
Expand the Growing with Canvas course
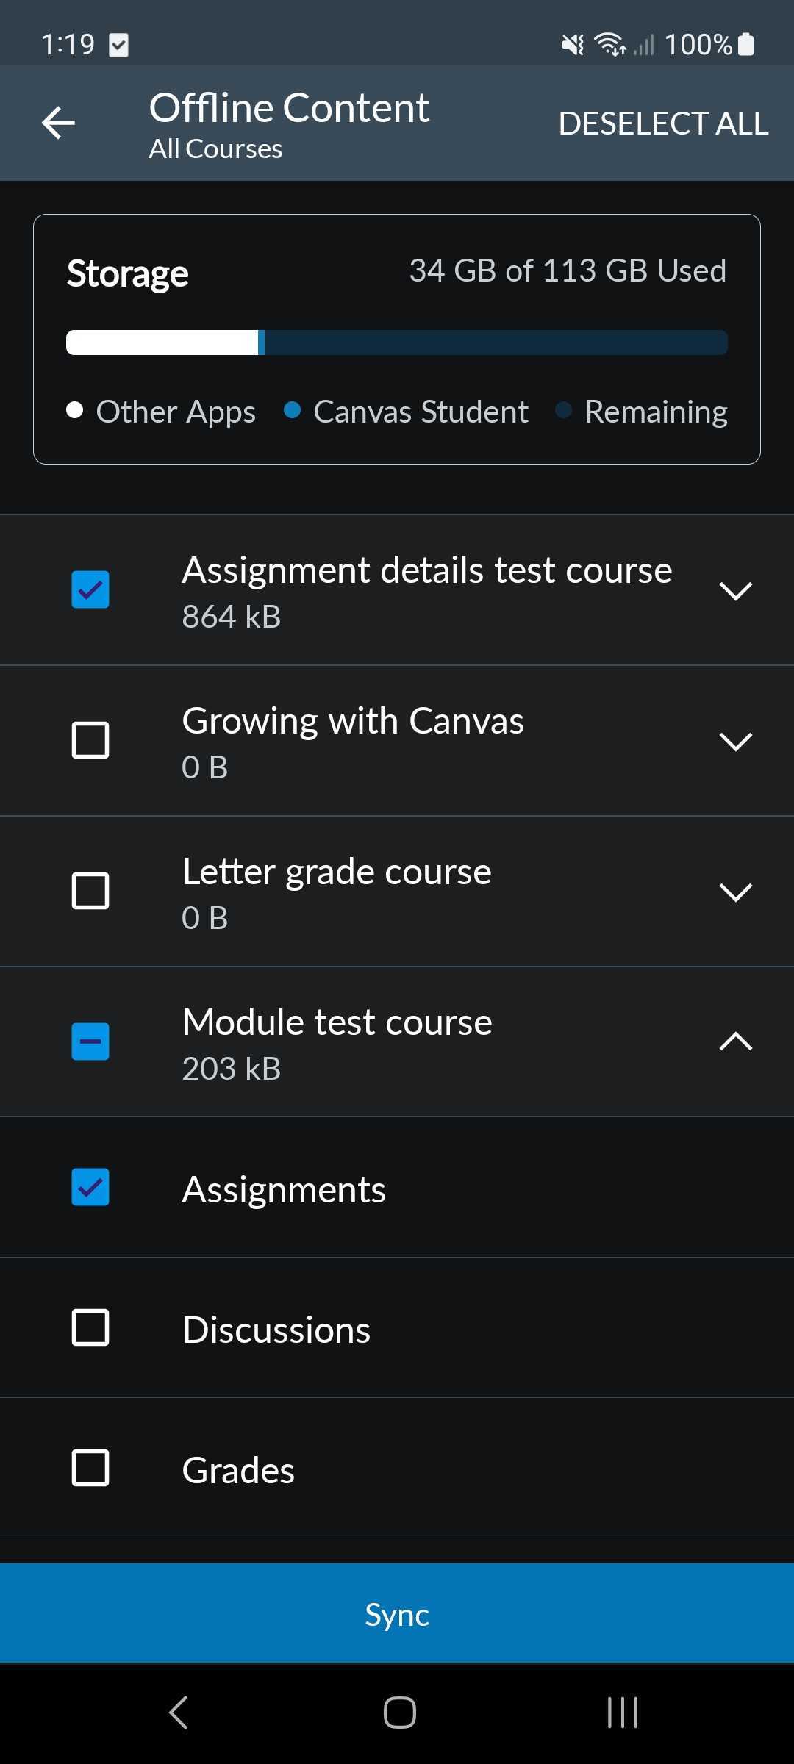(737, 743)
